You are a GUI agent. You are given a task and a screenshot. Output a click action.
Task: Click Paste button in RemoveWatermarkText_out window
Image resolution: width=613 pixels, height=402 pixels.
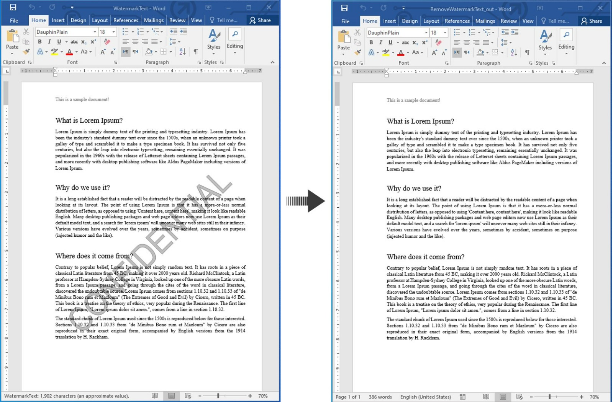(x=343, y=41)
